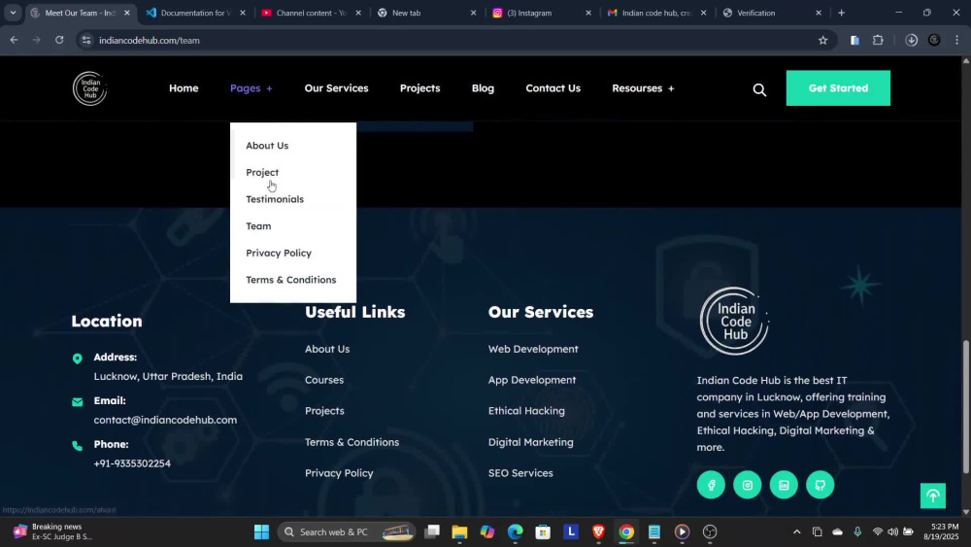
Task: Open the Chrome three-dot menu
Action: tap(956, 40)
